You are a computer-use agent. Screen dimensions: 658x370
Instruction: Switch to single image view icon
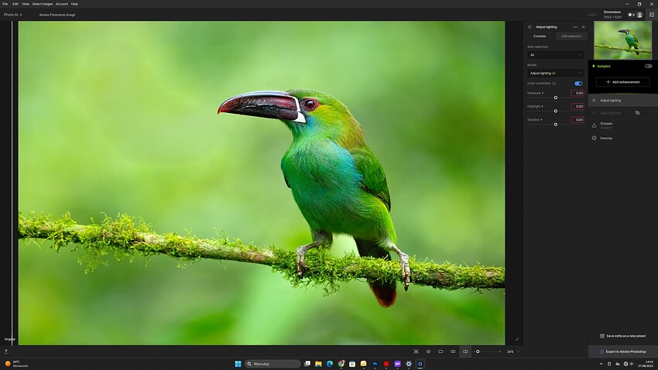pyautogui.click(x=440, y=351)
